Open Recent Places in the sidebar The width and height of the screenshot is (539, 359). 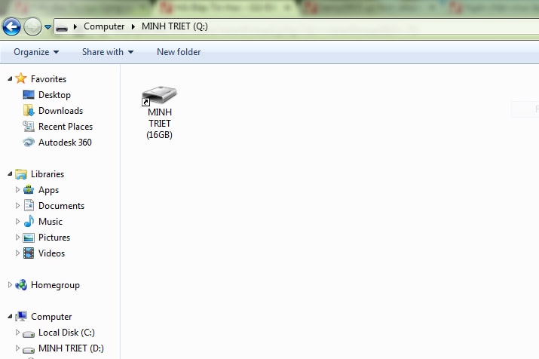(65, 127)
